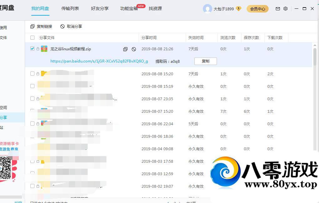Screen dimensions: 319x203
Task: Sort list by 浏览次数 column header
Action: [x=228, y=38]
